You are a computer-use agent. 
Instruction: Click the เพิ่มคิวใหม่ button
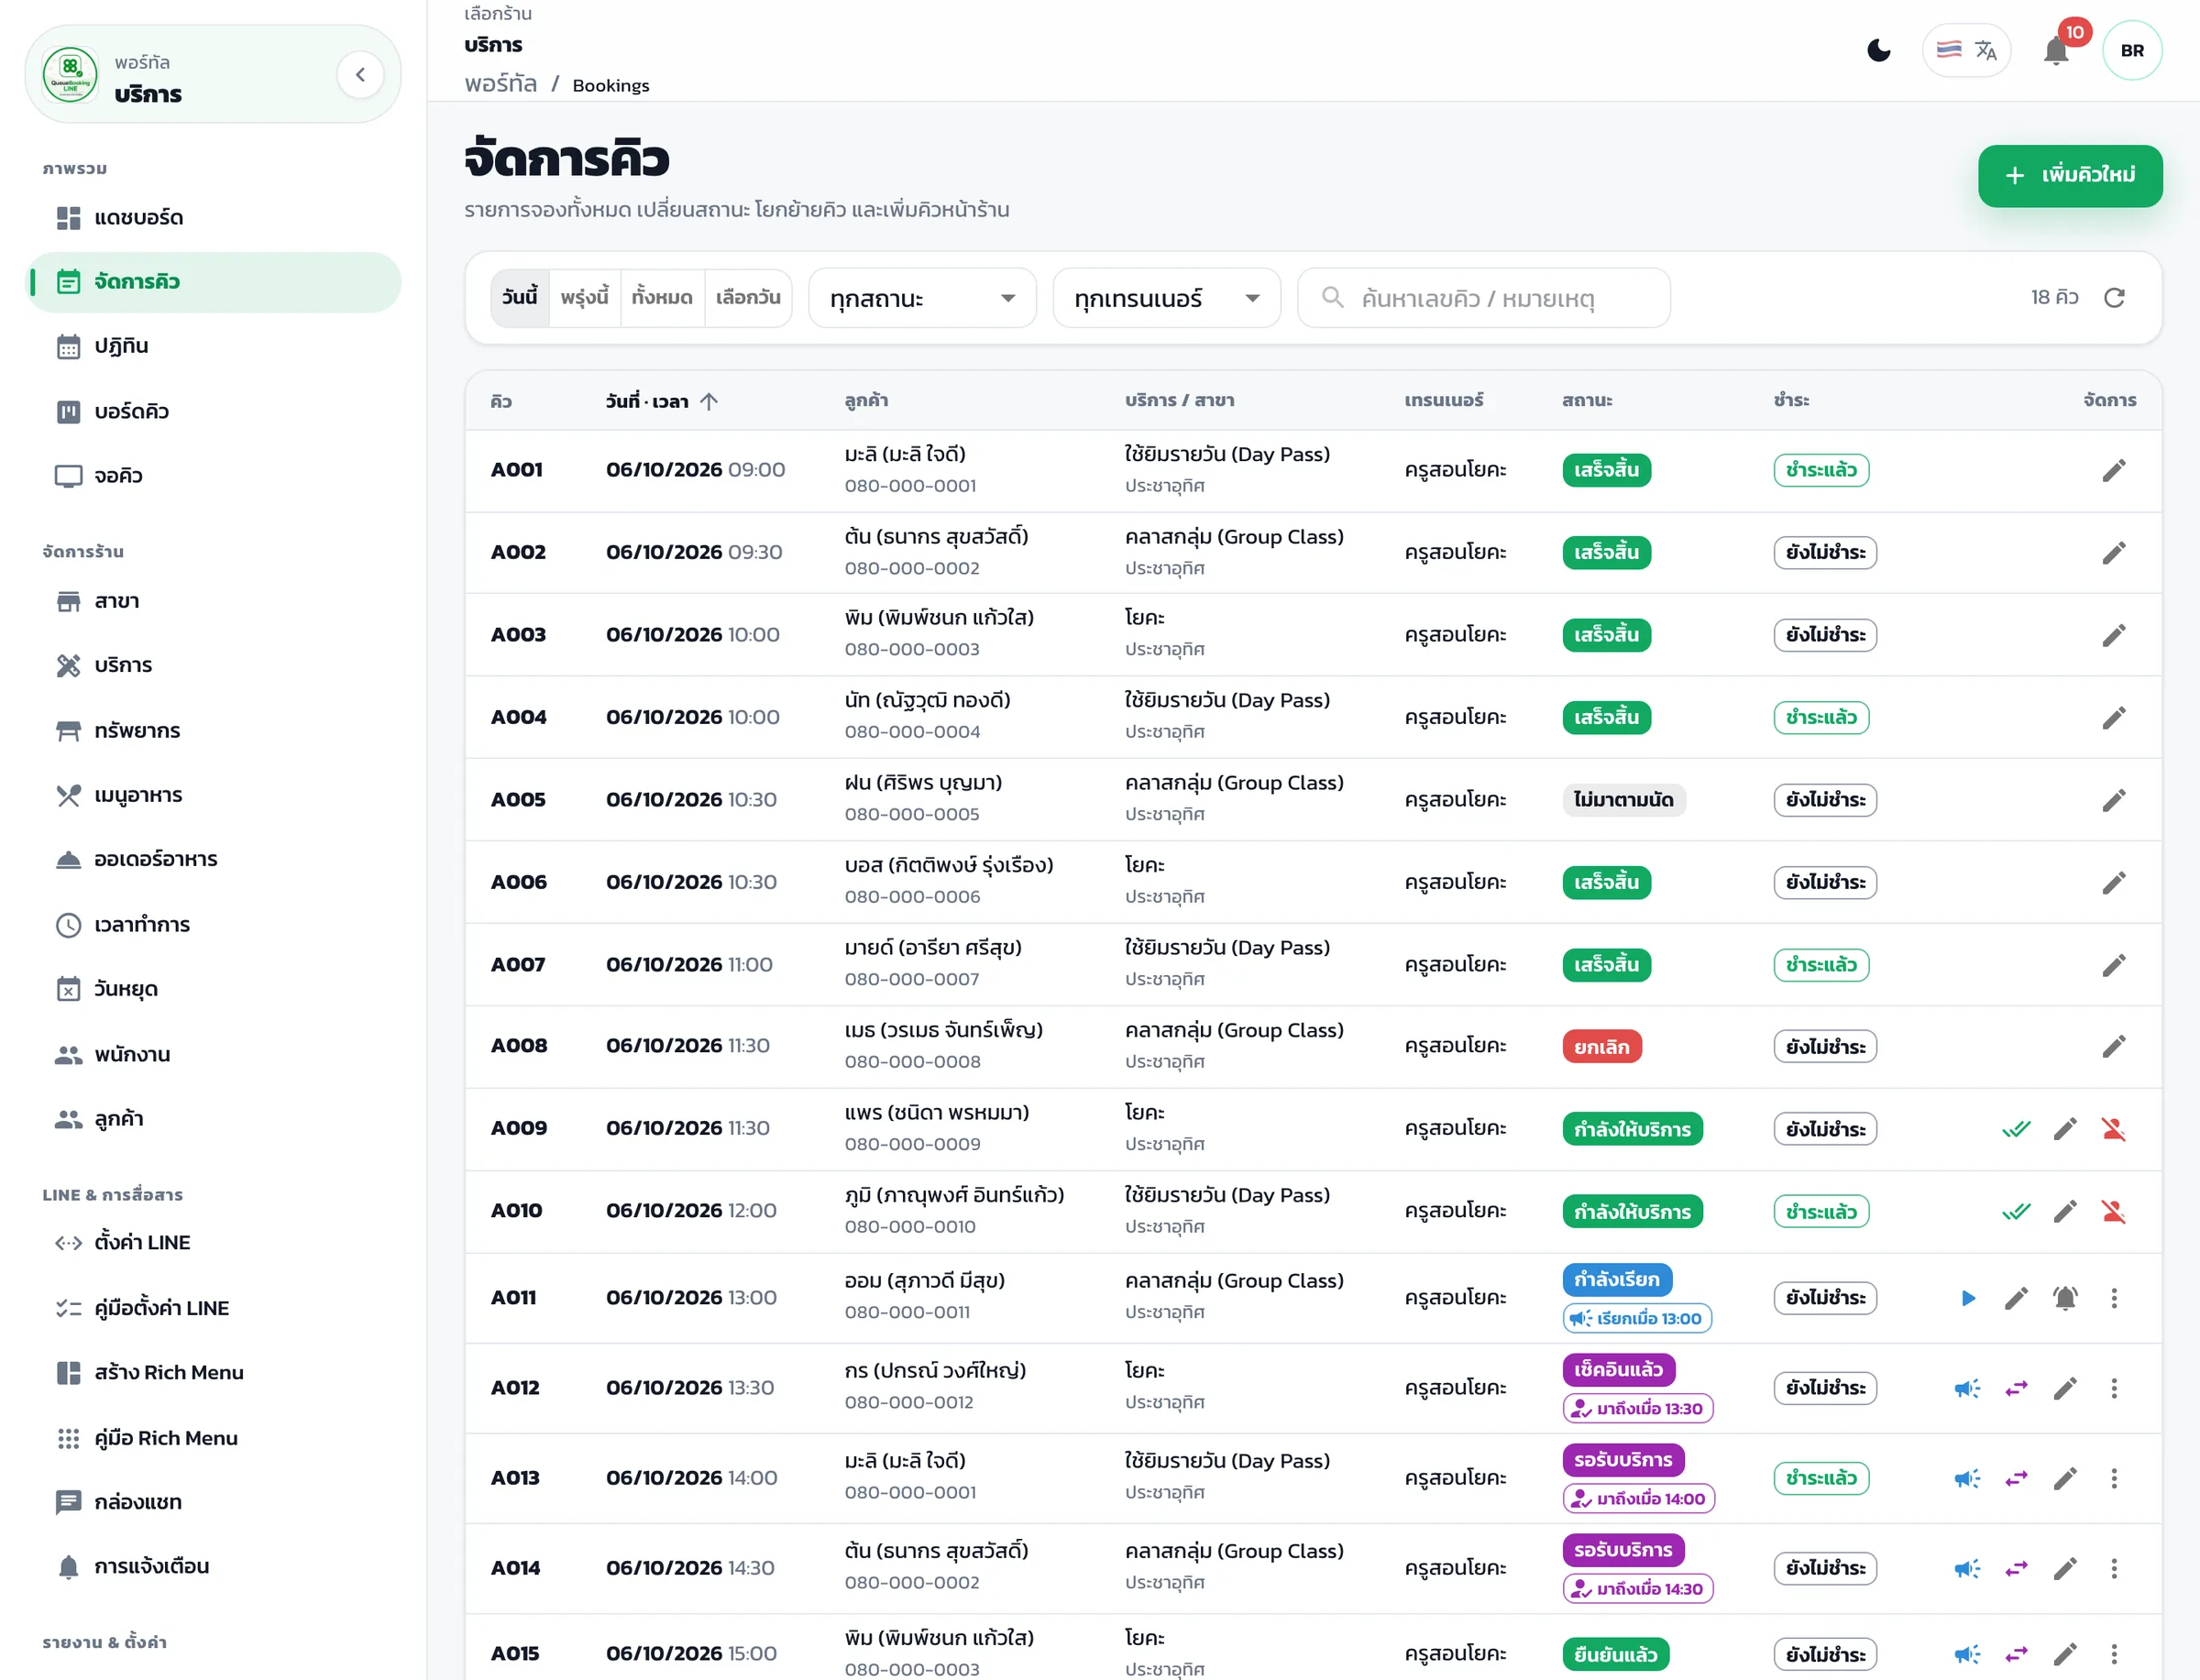pyautogui.click(x=2070, y=176)
